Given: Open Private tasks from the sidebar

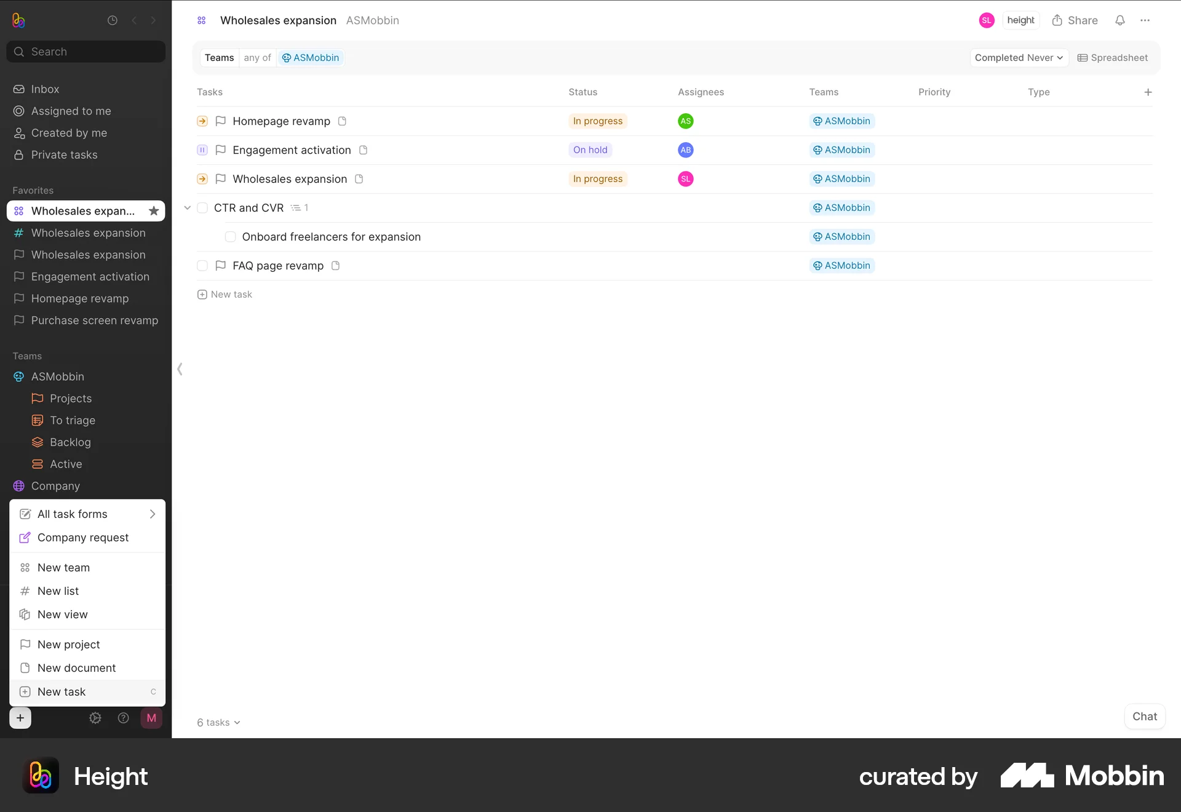Looking at the screenshot, I should 64,154.
